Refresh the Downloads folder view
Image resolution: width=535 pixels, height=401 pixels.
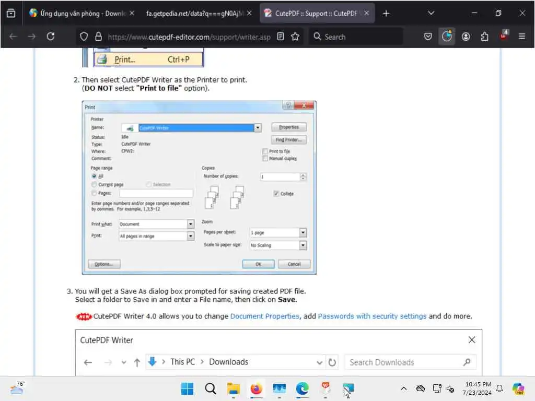332,362
